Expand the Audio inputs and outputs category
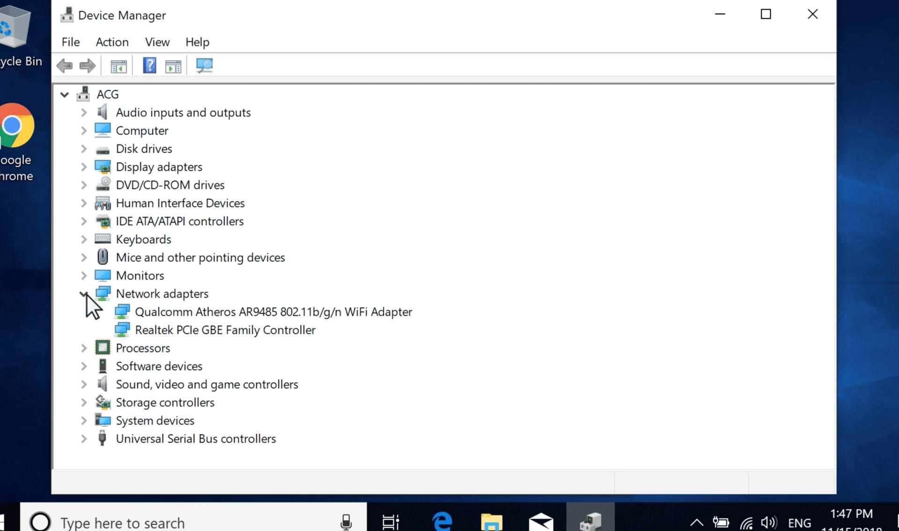This screenshot has height=531, width=899. [x=83, y=112]
